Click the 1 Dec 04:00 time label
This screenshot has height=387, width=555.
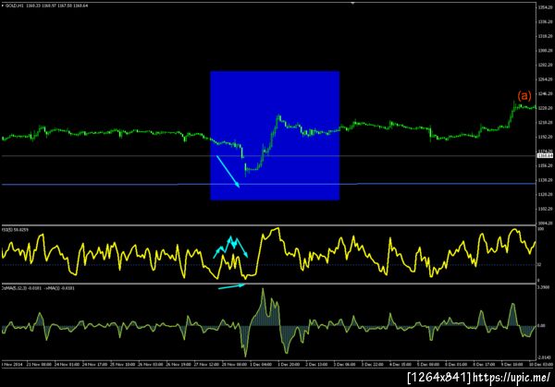pyautogui.click(x=261, y=364)
